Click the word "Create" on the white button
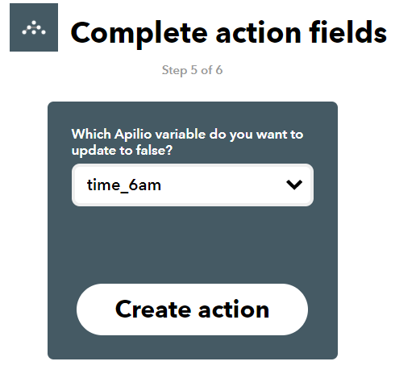 153,309
